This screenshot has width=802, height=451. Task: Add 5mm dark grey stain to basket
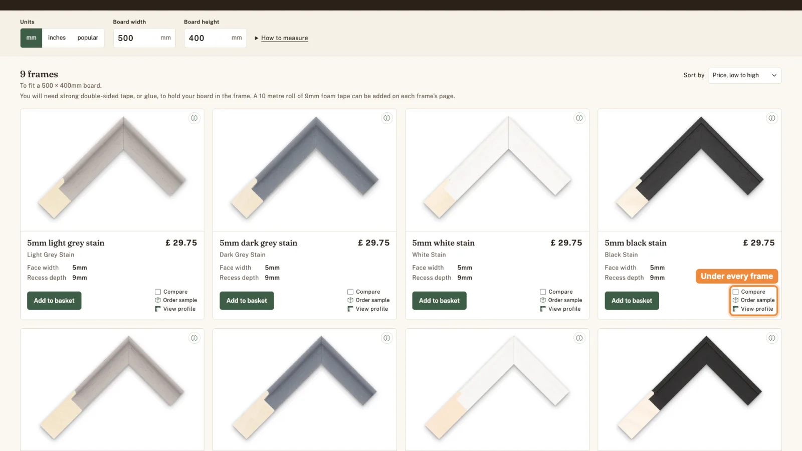pos(247,301)
